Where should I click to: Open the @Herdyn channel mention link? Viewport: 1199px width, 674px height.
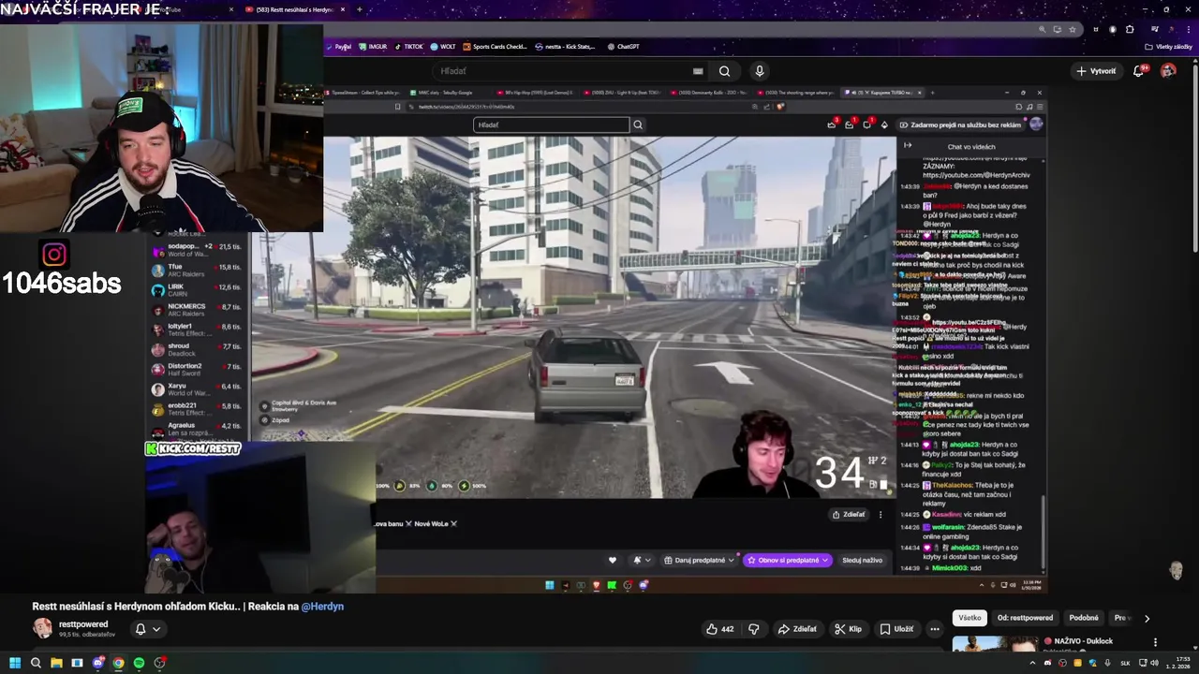322,606
